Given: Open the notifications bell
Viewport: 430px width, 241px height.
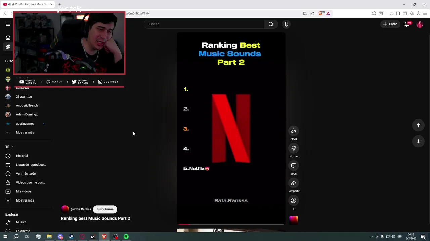Looking at the screenshot, I should tap(407, 24).
